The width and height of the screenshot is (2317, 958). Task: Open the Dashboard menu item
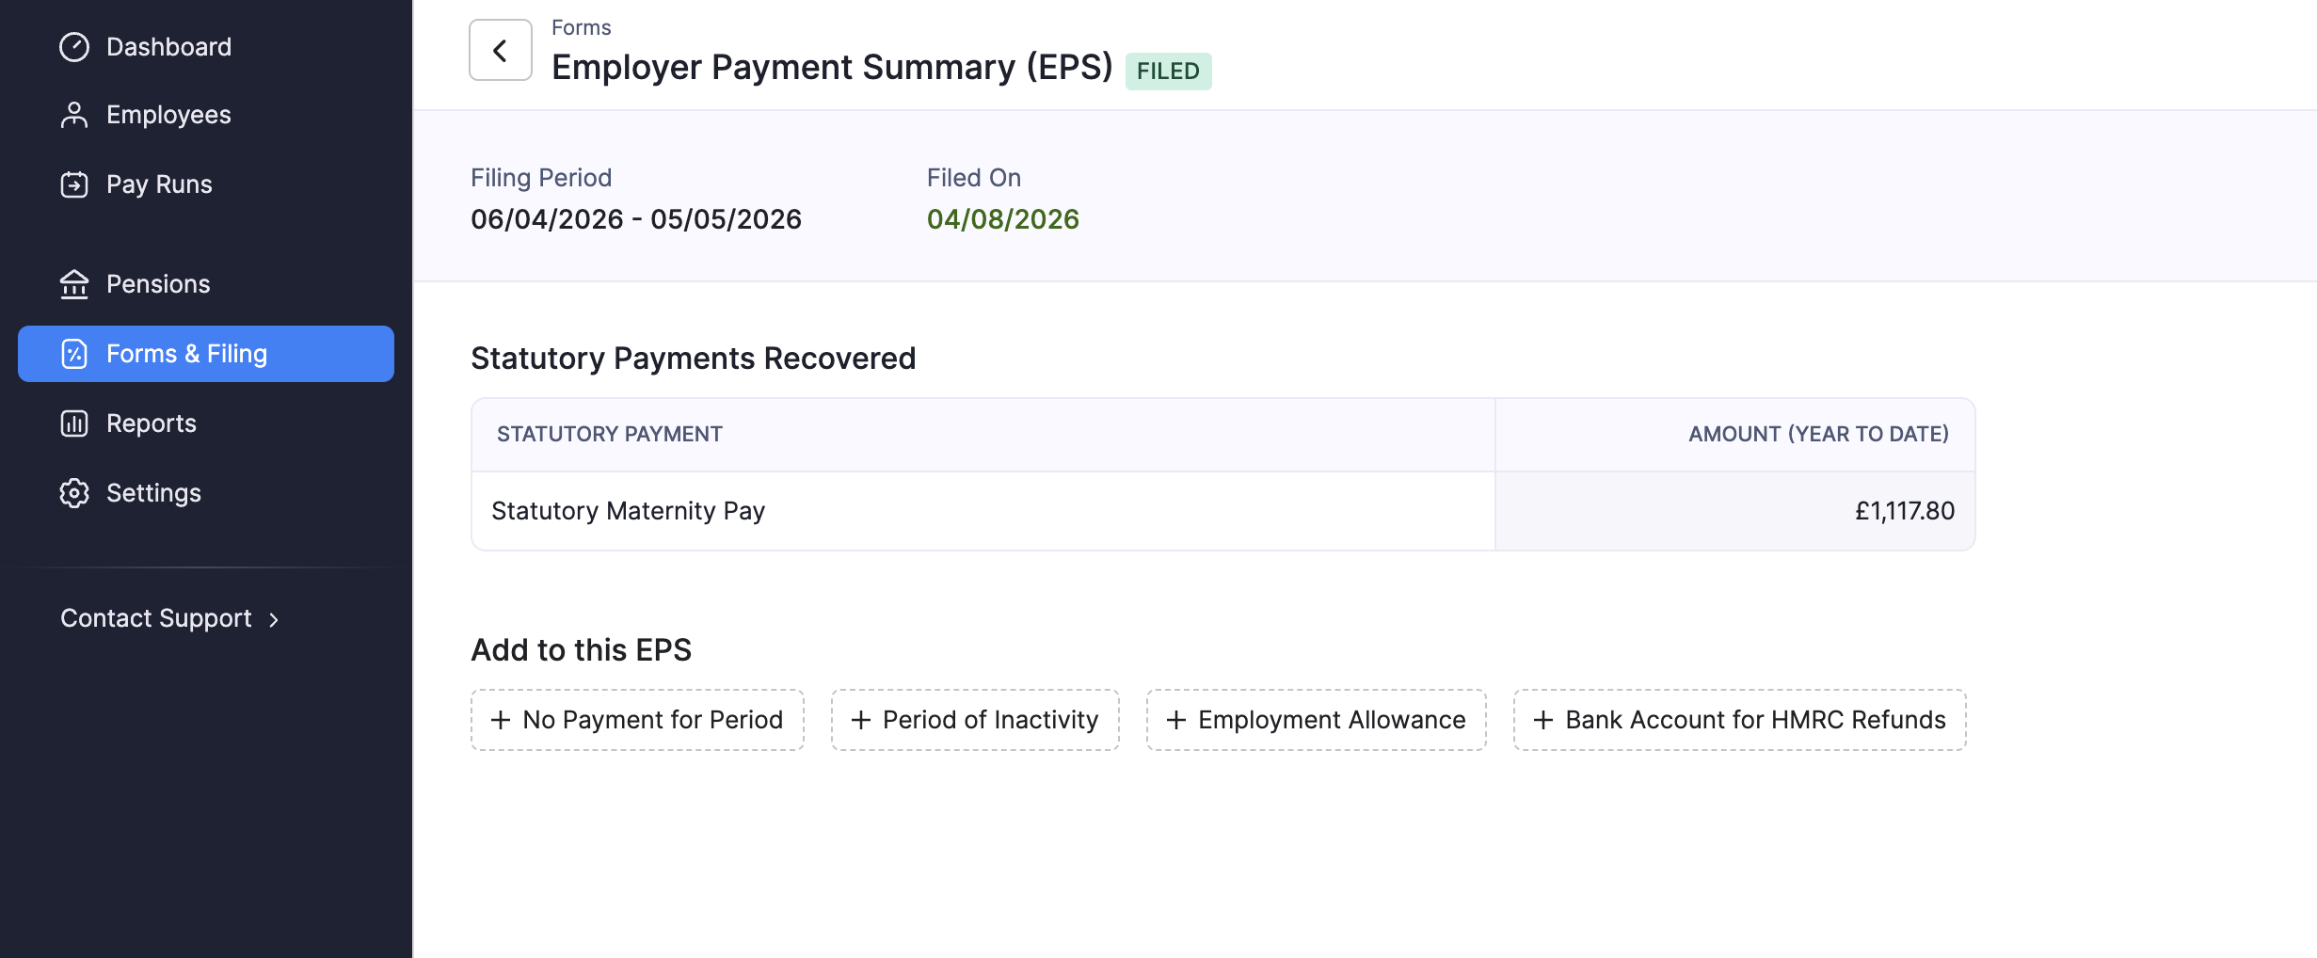pyautogui.click(x=206, y=47)
